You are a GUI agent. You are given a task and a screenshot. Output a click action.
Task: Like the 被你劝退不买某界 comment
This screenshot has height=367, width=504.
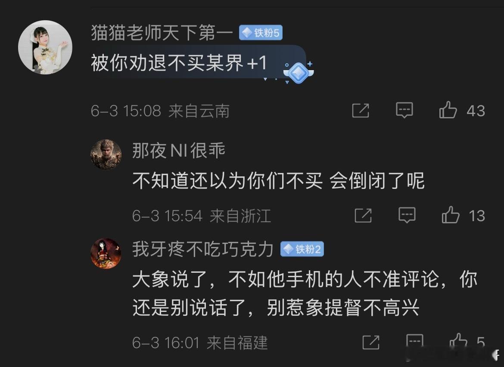448,110
